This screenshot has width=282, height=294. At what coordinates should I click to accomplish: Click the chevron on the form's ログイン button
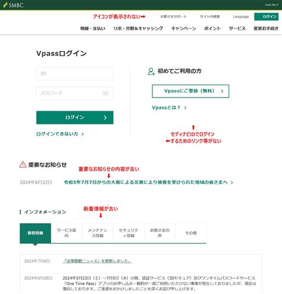[105, 118]
